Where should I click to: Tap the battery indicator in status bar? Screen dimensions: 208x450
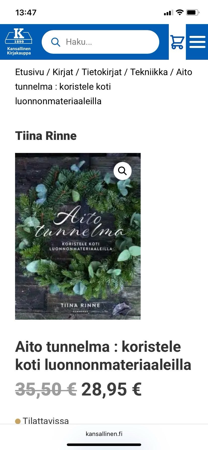pyautogui.click(x=193, y=12)
